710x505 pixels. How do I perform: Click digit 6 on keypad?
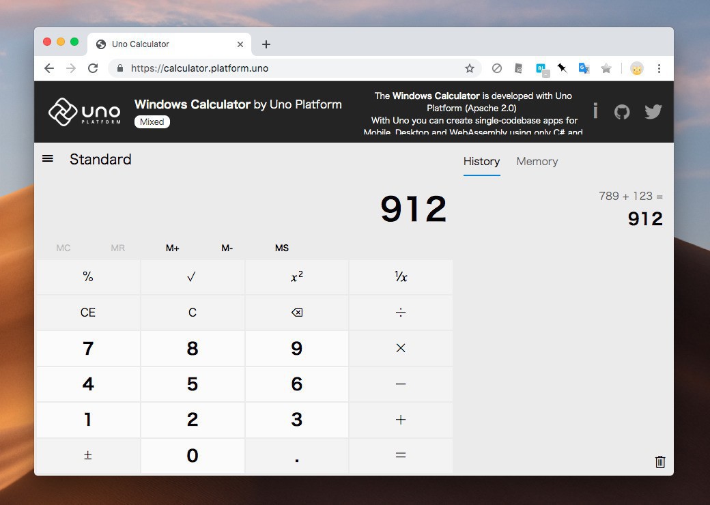point(296,384)
